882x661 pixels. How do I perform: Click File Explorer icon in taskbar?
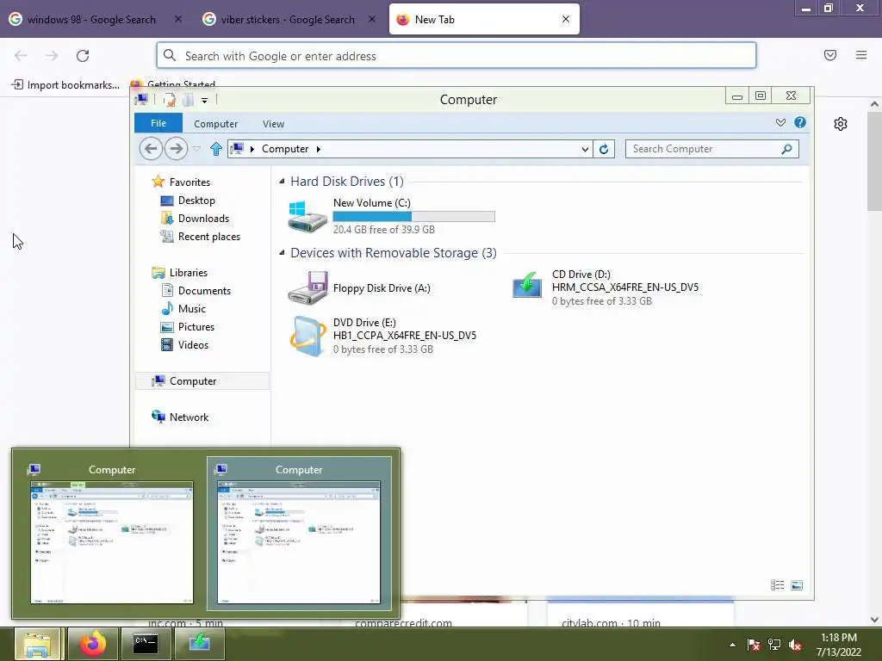point(38,644)
